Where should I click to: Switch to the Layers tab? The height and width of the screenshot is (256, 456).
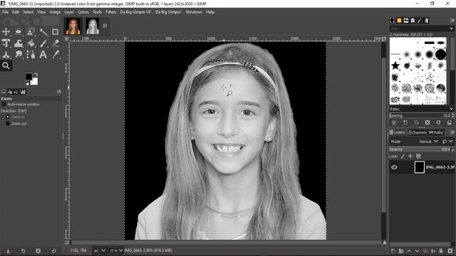point(398,132)
